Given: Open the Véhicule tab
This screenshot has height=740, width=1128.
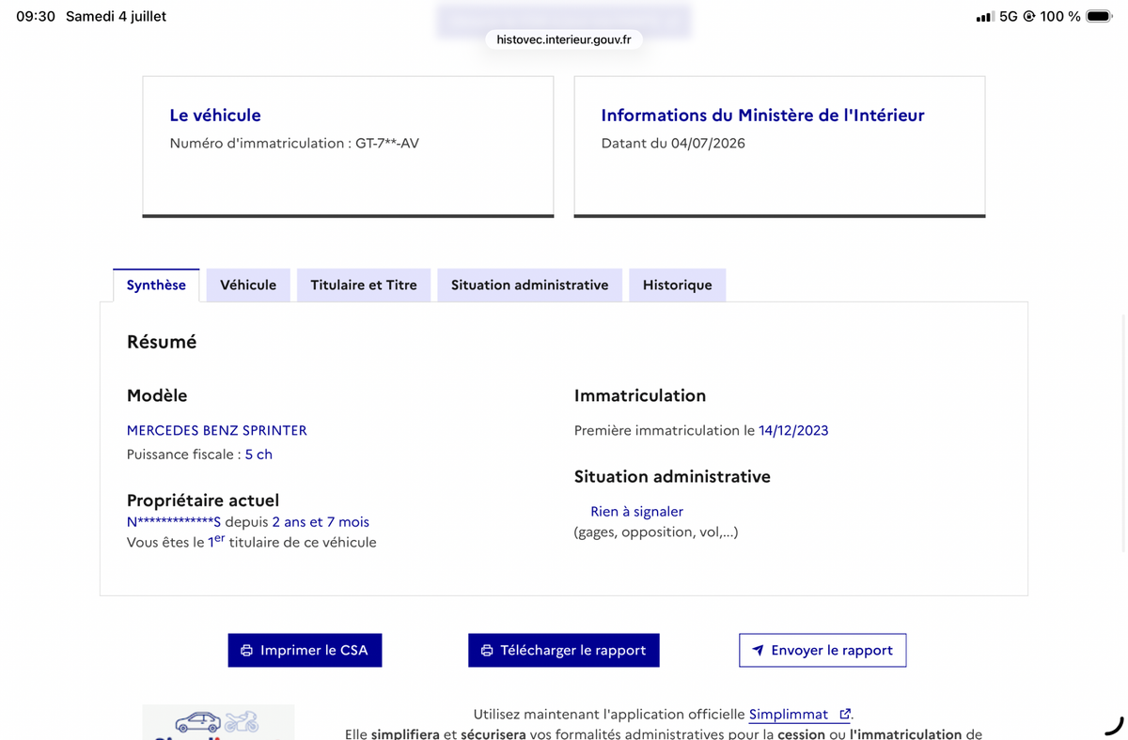Looking at the screenshot, I should pos(248,285).
